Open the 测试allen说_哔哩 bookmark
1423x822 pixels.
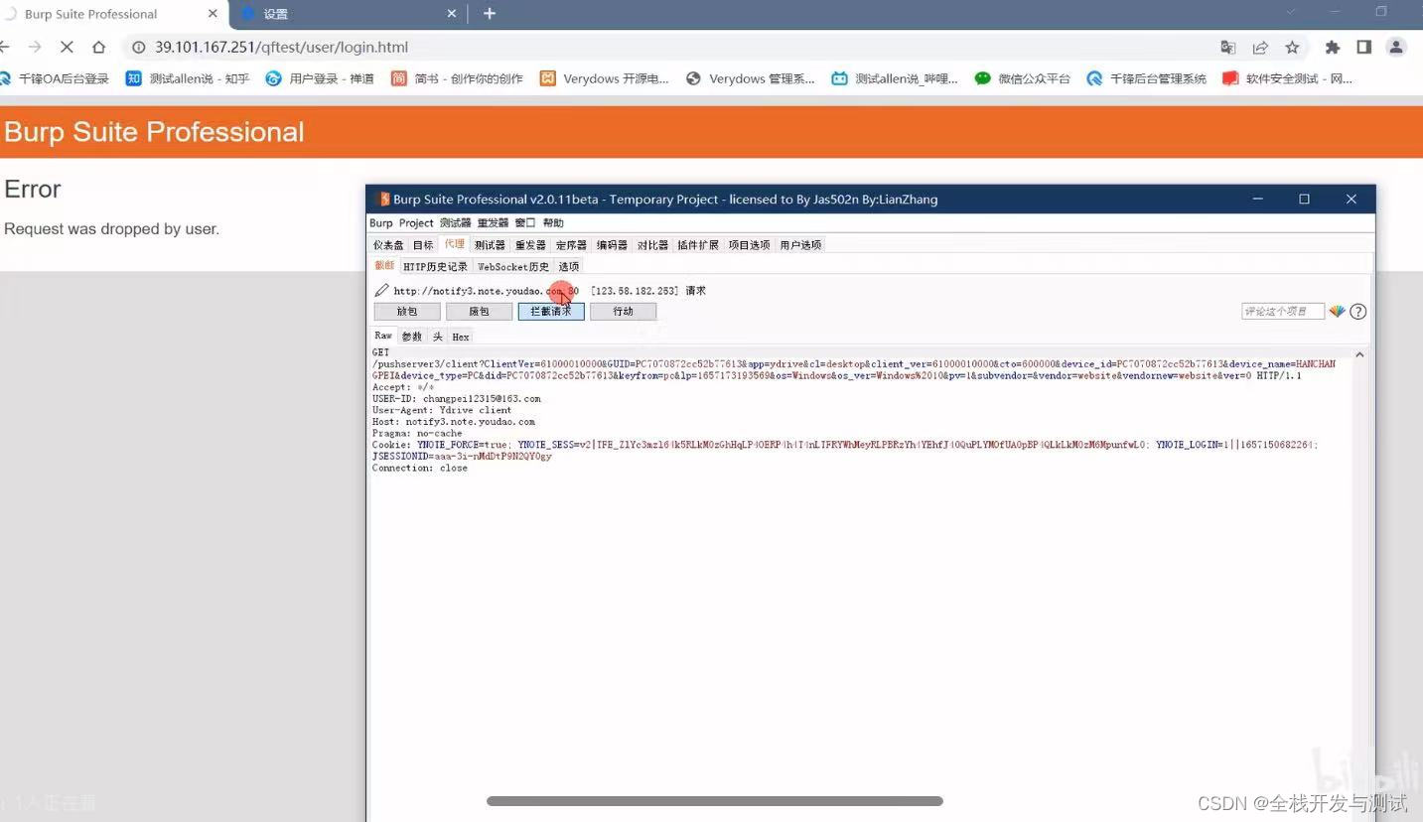click(x=895, y=78)
